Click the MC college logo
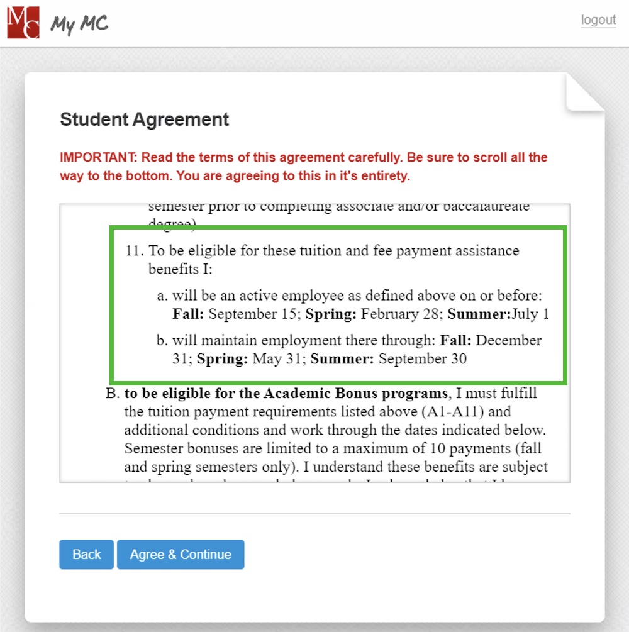 click(x=22, y=24)
